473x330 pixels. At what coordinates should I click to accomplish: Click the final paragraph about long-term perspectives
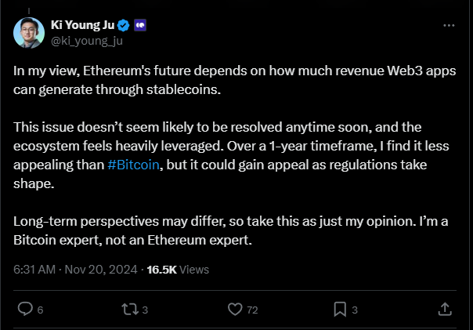(230, 230)
